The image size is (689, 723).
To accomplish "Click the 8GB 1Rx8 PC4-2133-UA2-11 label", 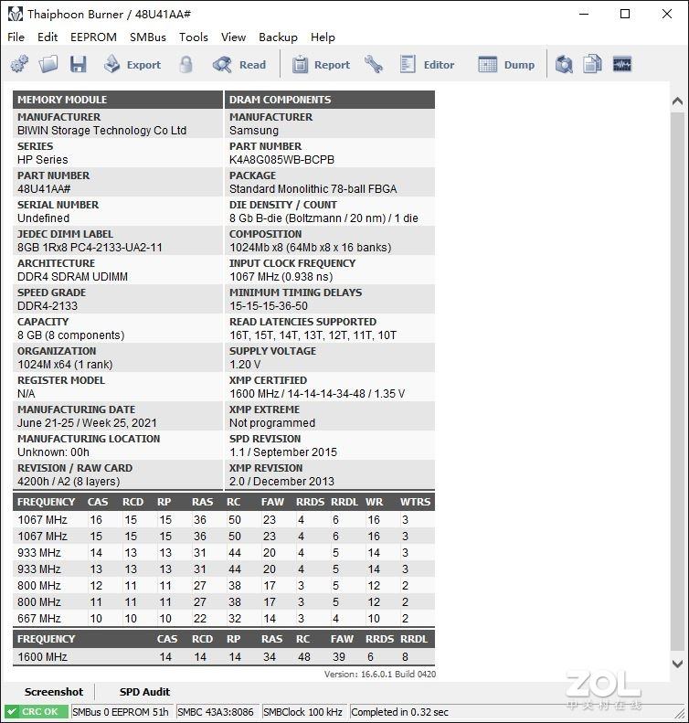I will pyautogui.click(x=90, y=248).
